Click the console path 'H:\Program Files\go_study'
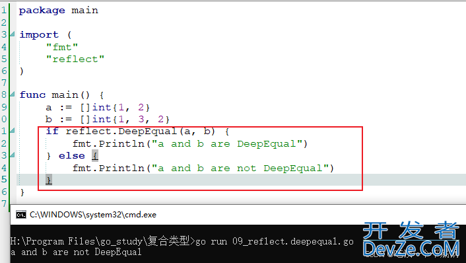Screen dimensions: 466x263 tap(77, 241)
